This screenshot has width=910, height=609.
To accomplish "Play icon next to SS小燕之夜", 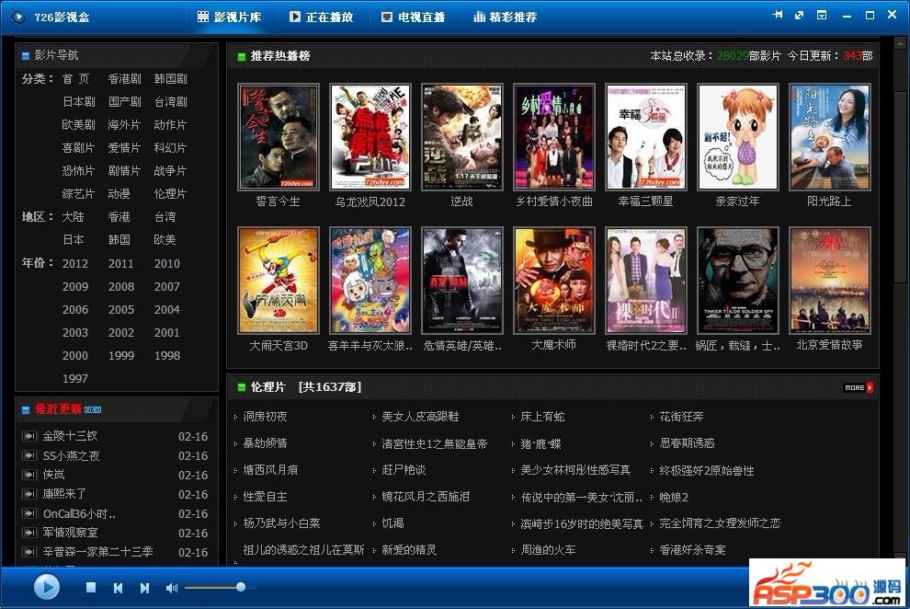I will click(x=29, y=455).
